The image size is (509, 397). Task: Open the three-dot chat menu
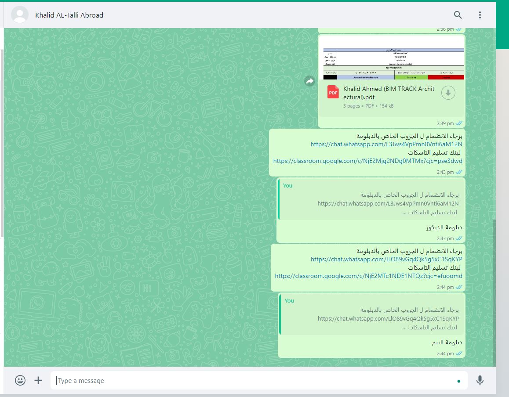(x=480, y=15)
